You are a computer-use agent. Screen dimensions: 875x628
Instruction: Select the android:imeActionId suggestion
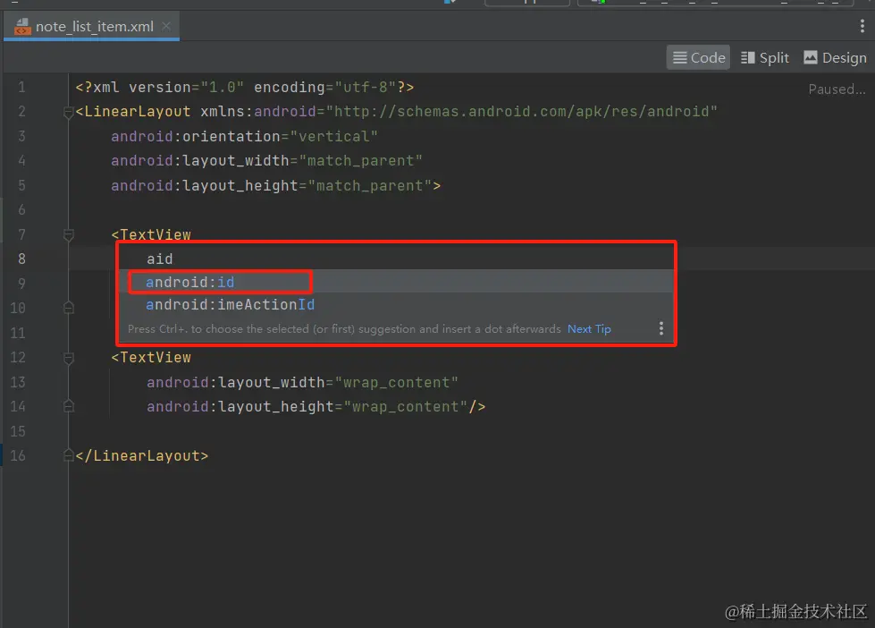396,304
